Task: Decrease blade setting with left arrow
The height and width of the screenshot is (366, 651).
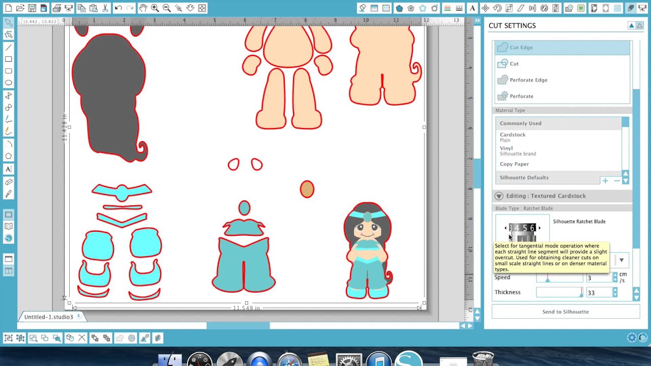Action: (506, 228)
